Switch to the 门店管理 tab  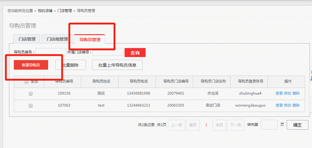[x=27, y=39]
